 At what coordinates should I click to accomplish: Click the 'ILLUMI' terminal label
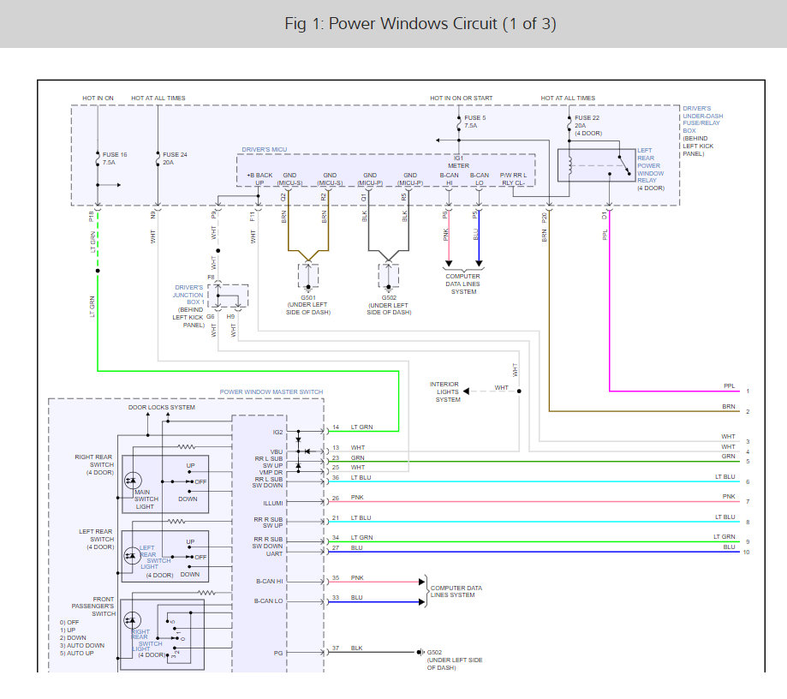coord(273,503)
